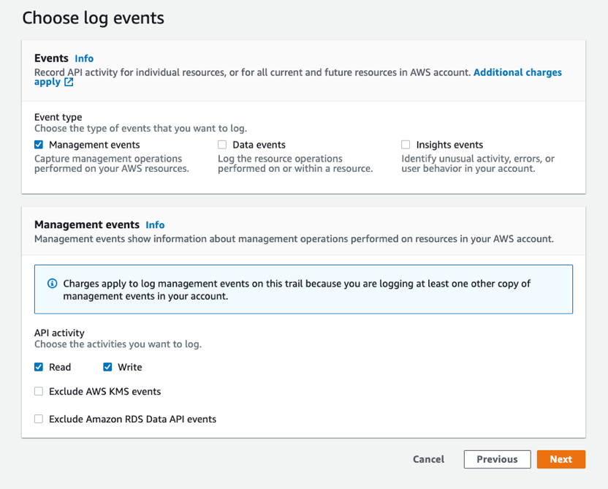Open the Info link beside Events
Screen dimensions: 608x489
84,58
